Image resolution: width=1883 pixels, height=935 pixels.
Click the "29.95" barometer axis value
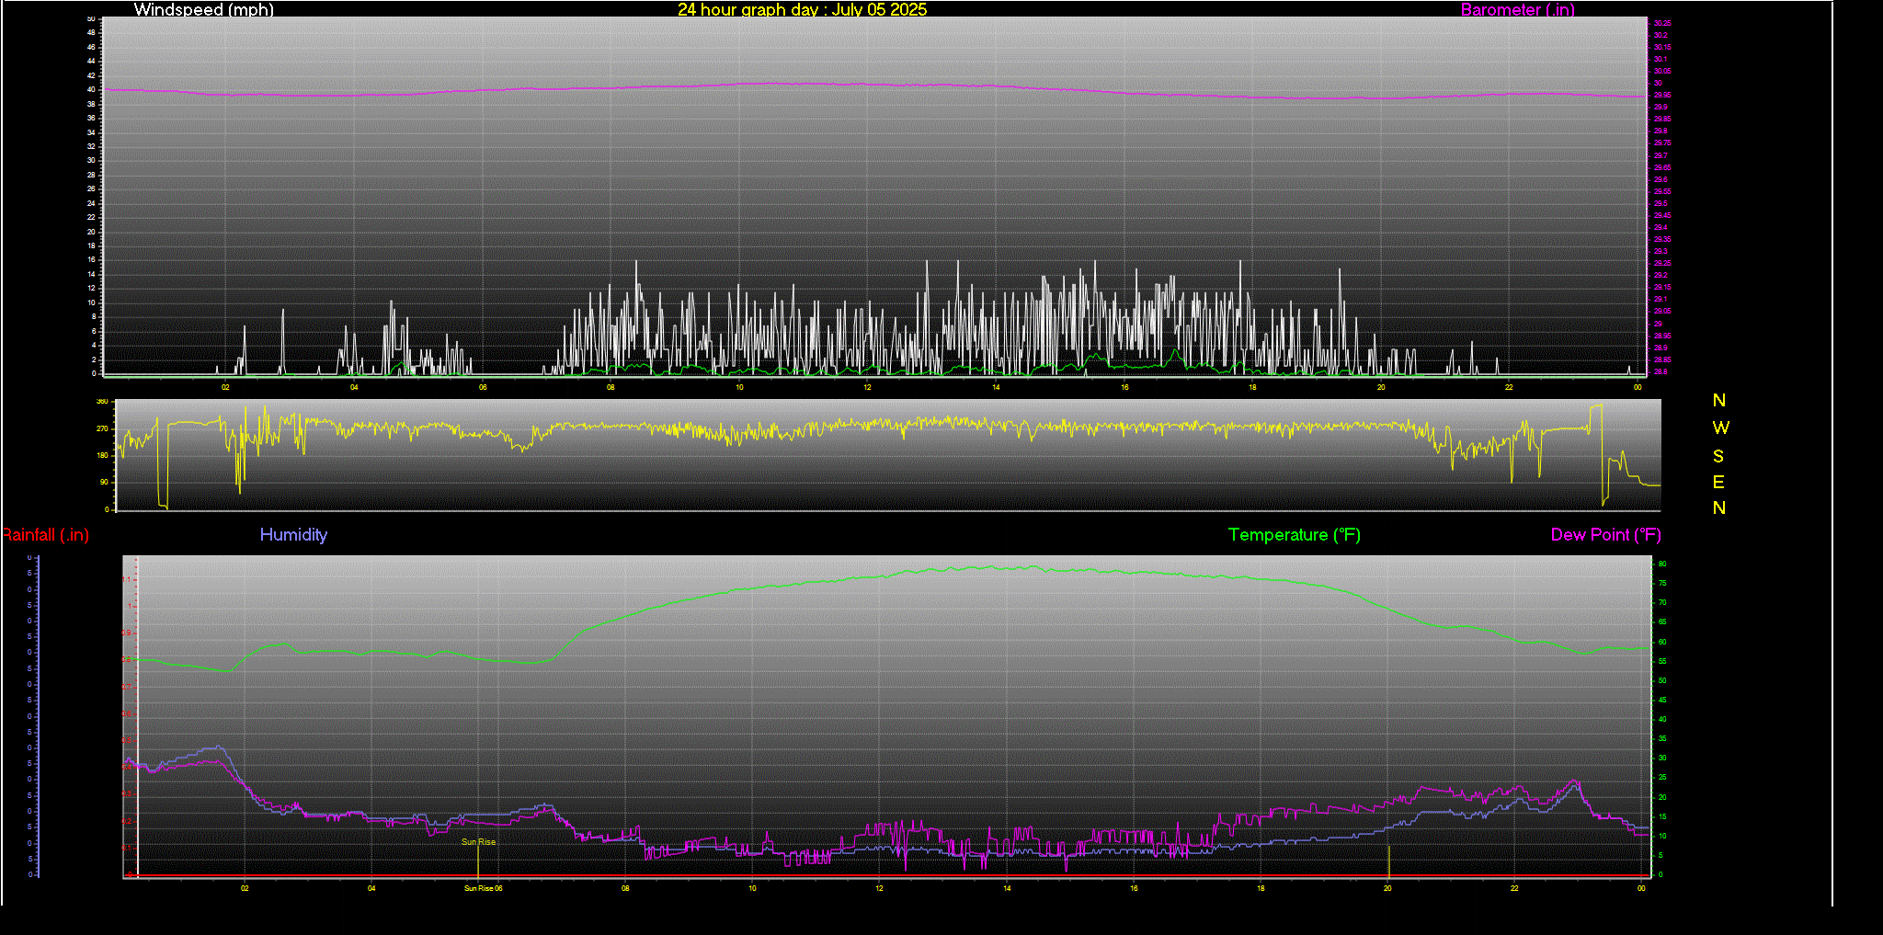(x=1662, y=95)
